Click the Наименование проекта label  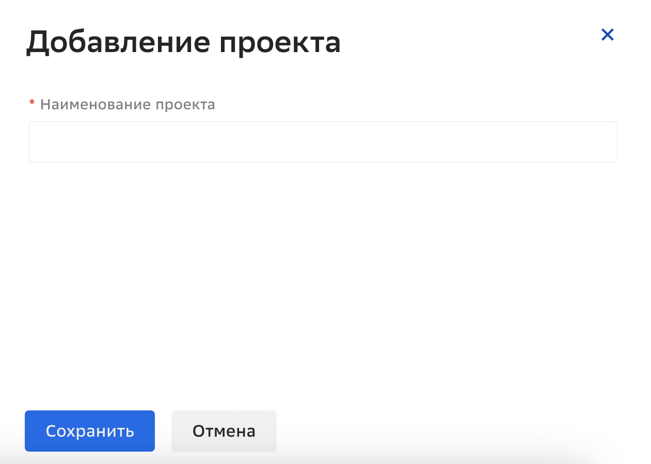click(128, 104)
